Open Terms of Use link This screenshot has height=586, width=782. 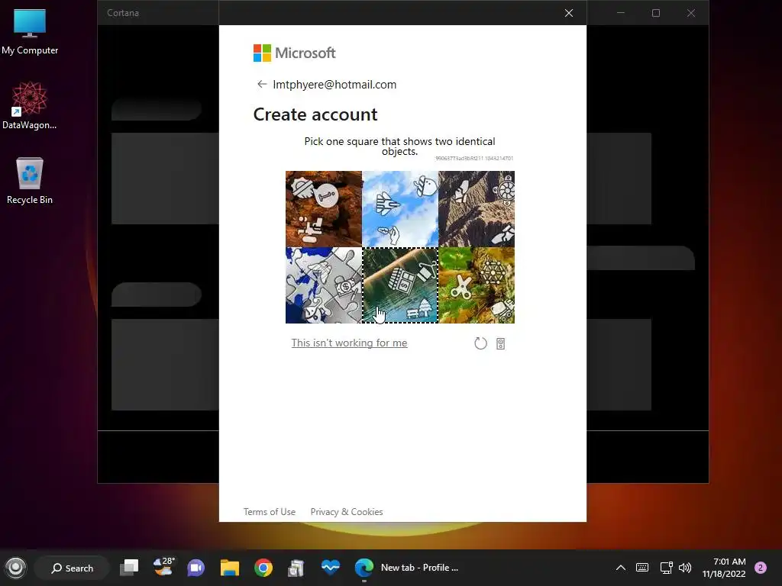coord(270,512)
